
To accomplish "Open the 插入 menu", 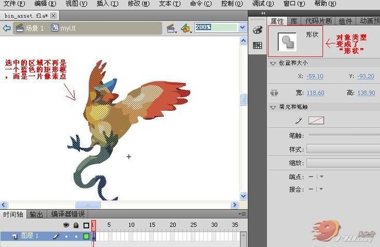I will [108, 4].
